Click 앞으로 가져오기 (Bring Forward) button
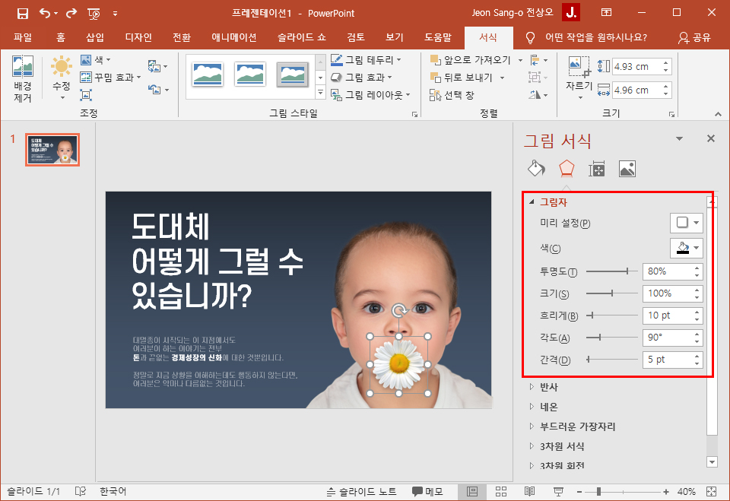Image resolution: width=730 pixels, height=501 pixels. (471, 60)
